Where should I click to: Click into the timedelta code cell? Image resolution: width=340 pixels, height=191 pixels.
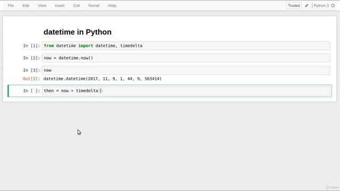point(186,91)
